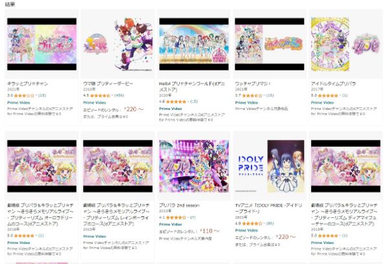
Task: Click Prime Video link under ワッチャプリマジ!
Action: point(246,102)
